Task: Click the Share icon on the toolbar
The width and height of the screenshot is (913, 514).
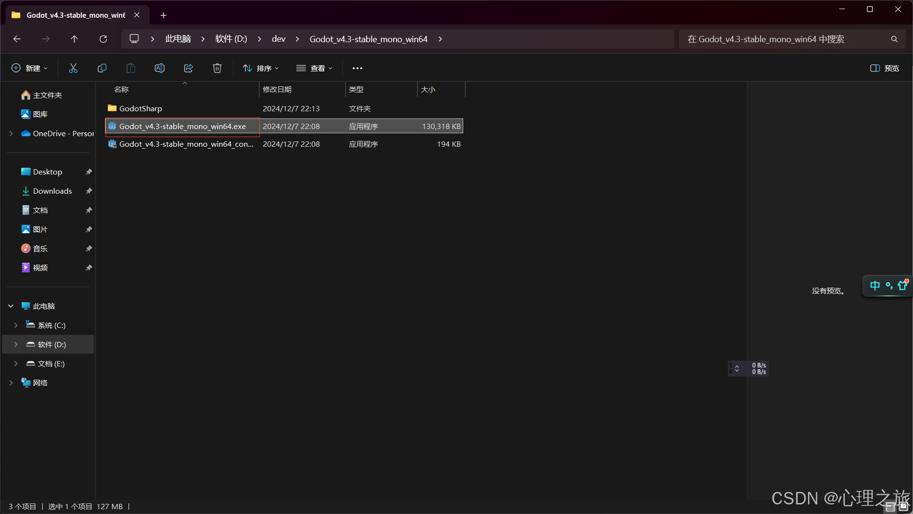Action: 188,68
